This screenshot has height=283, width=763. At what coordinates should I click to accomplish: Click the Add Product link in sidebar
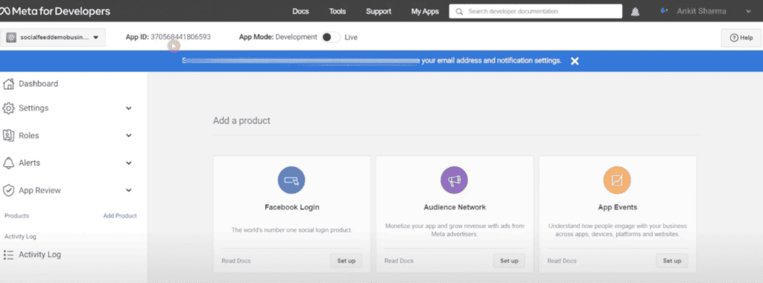[x=120, y=215]
